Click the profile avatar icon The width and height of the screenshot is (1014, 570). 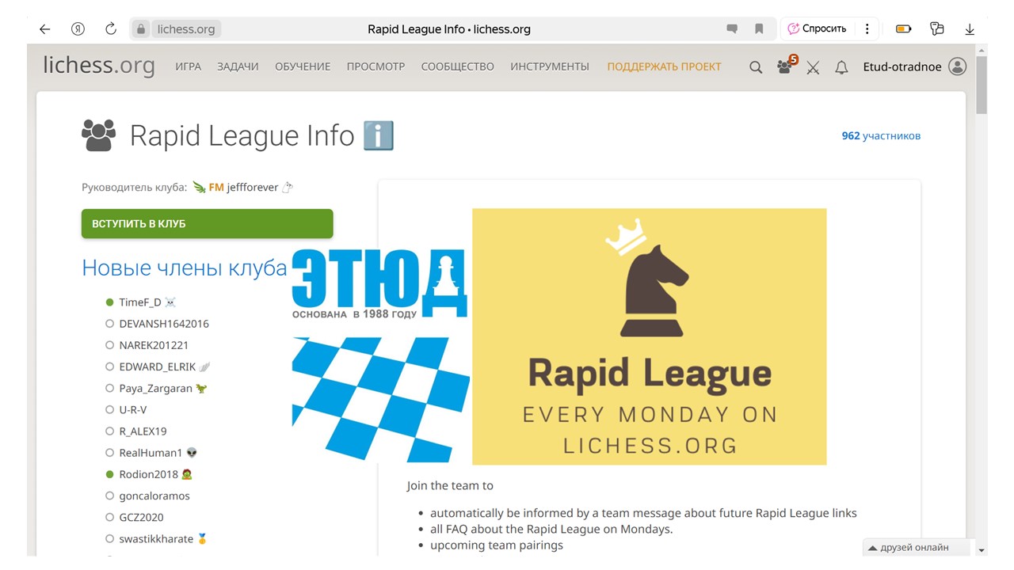point(957,66)
